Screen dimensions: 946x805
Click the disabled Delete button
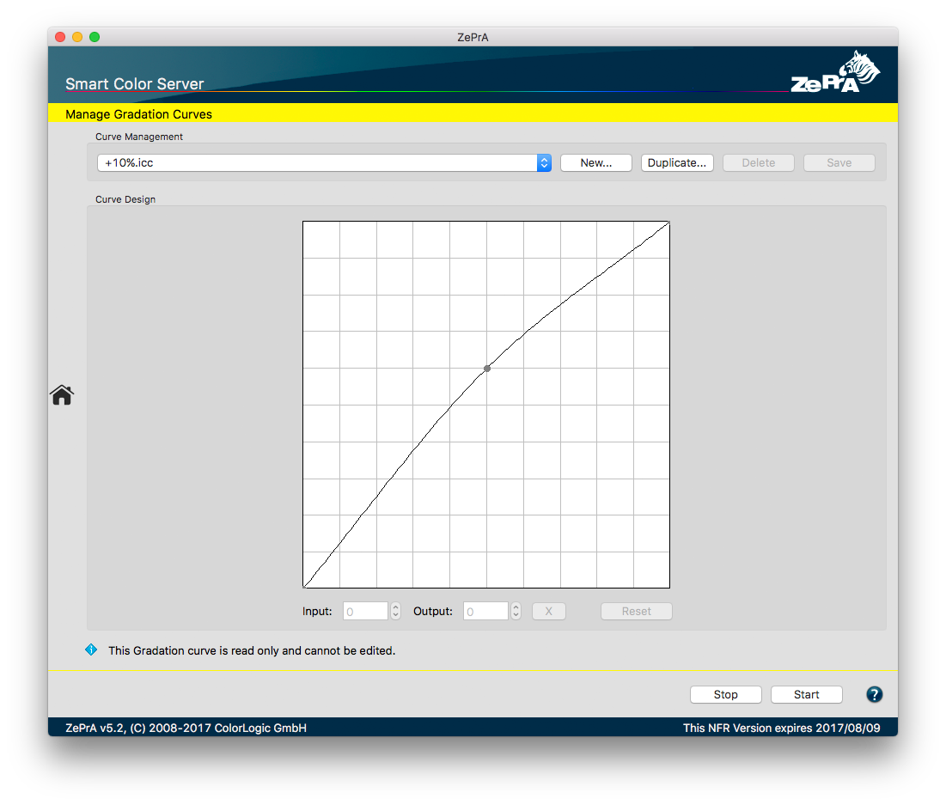[x=759, y=163]
